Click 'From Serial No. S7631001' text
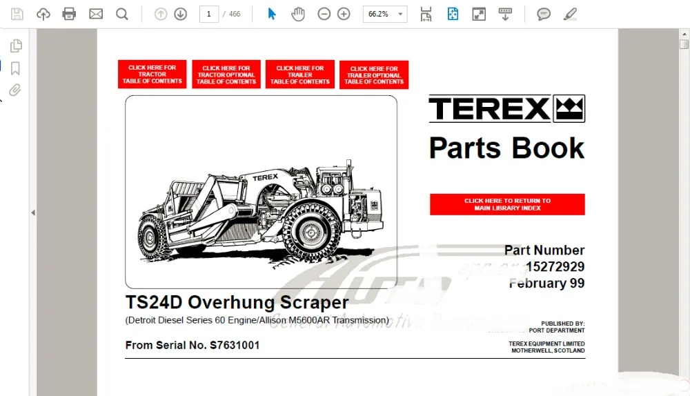The image size is (690, 396). point(193,346)
